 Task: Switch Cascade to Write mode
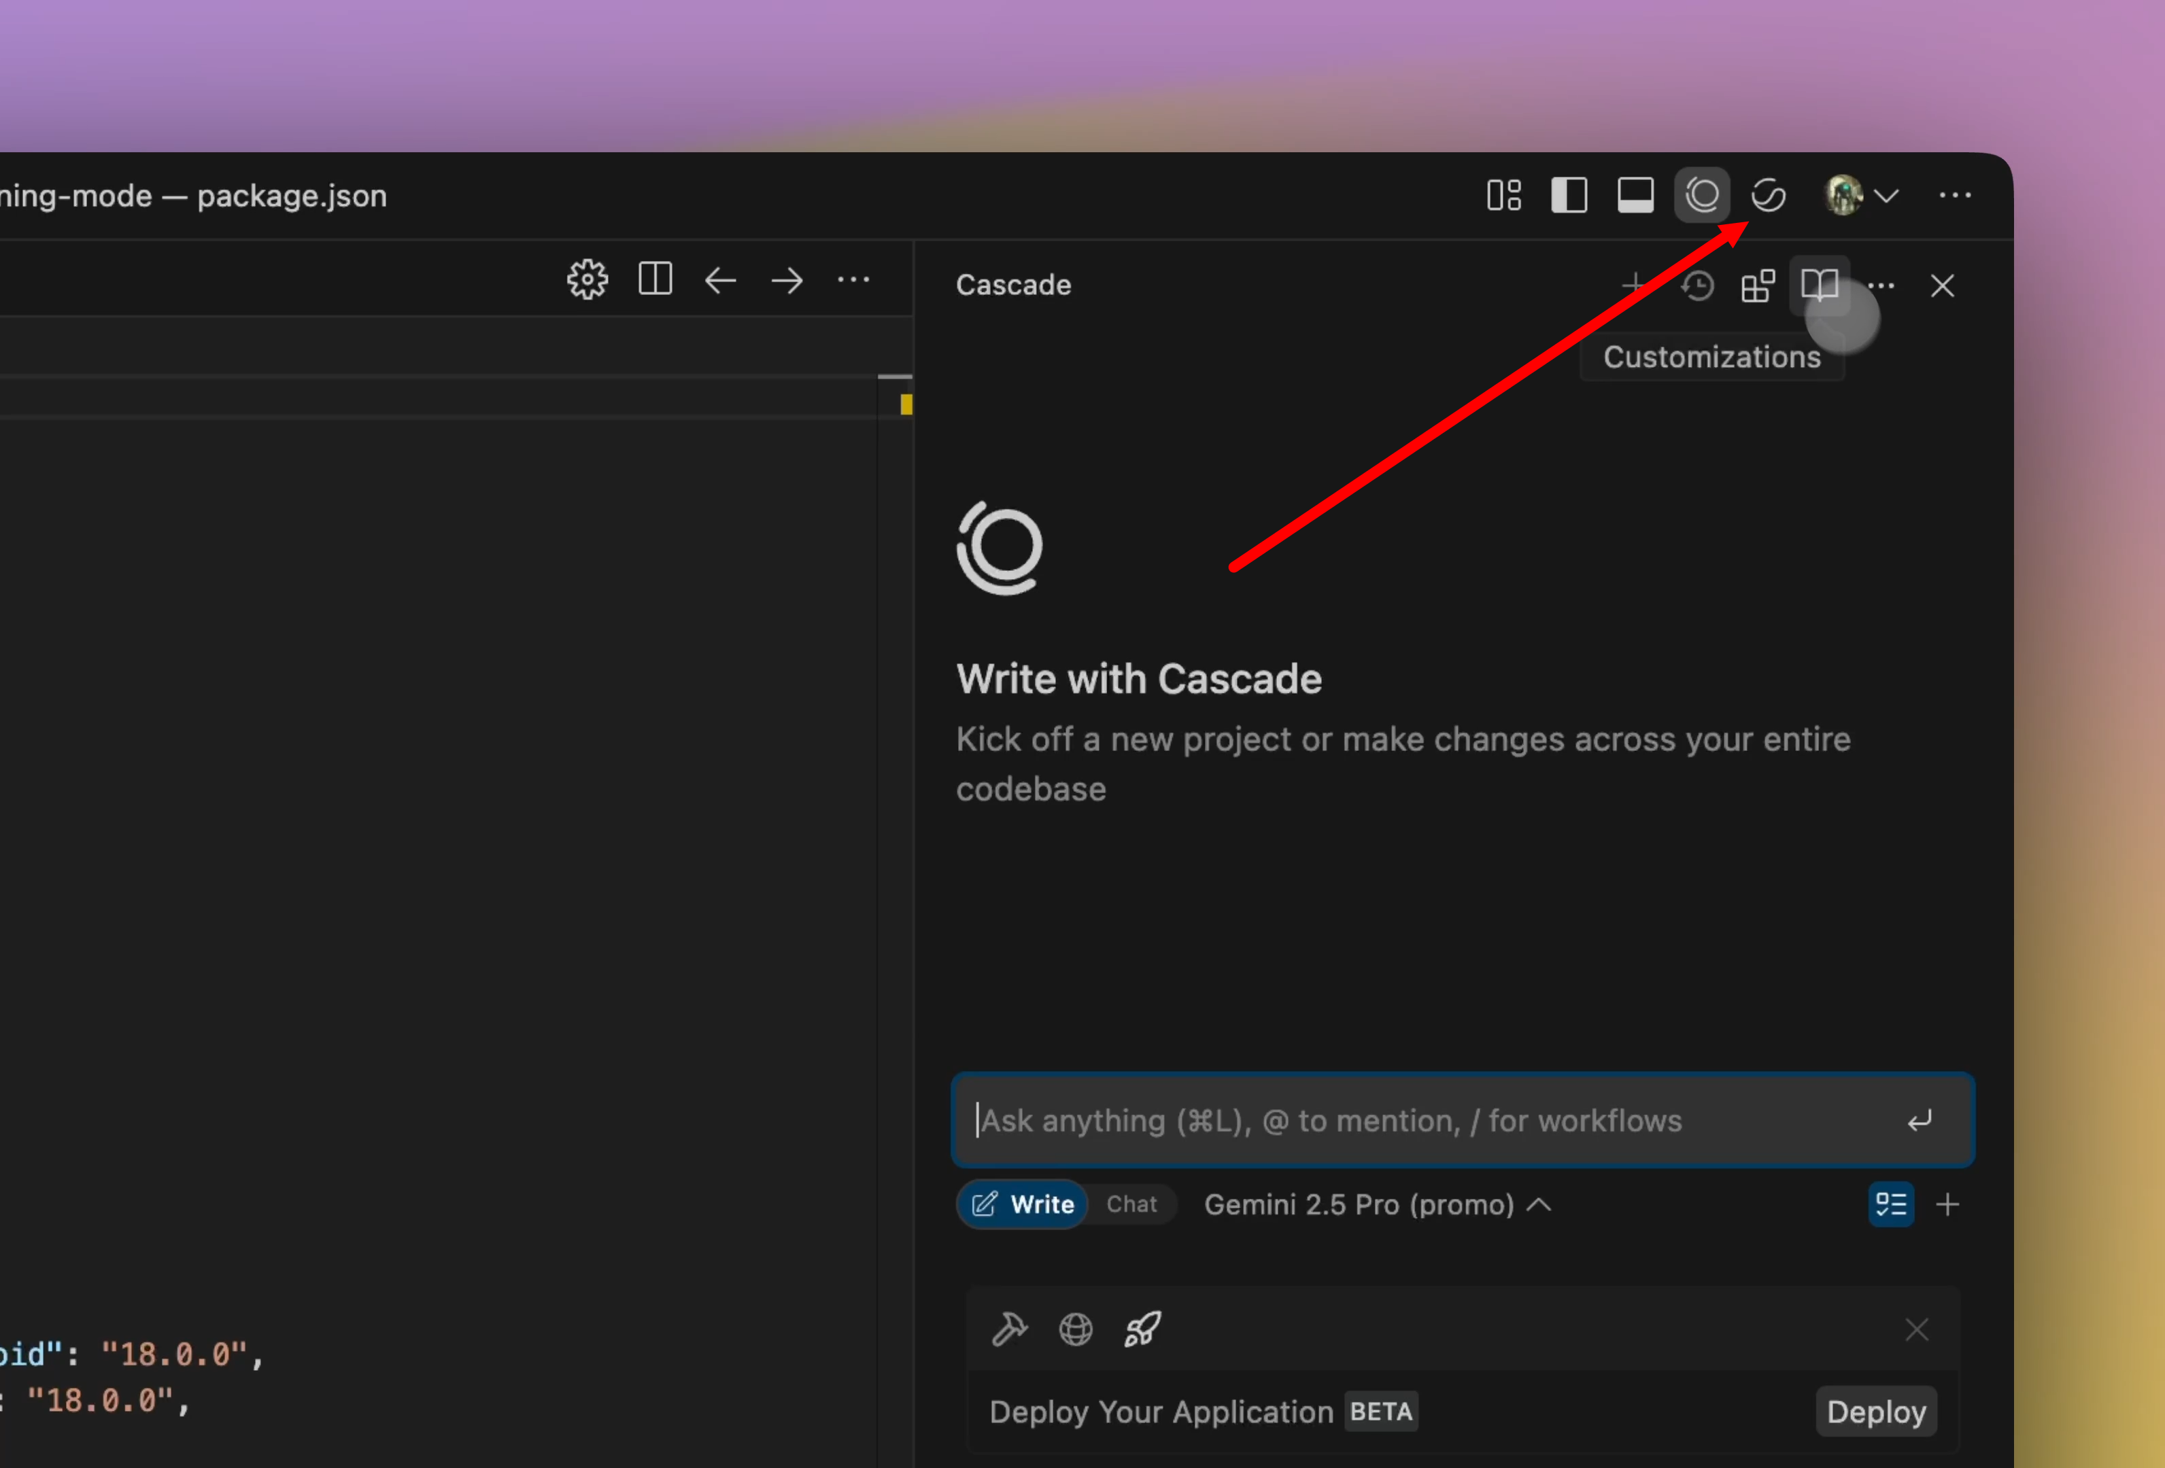pos(1023,1204)
